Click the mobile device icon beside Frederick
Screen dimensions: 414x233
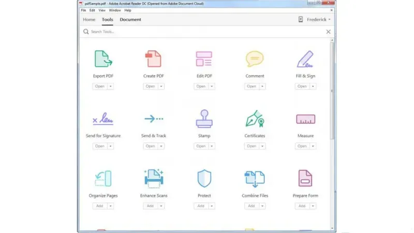pyautogui.click(x=301, y=19)
